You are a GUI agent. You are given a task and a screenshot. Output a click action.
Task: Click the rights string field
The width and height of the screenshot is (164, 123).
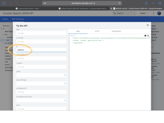click(41, 67)
